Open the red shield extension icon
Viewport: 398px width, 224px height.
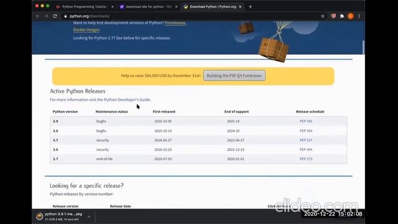coord(333,16)
